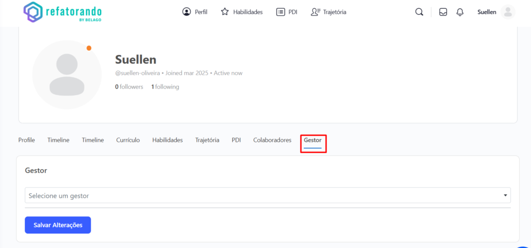The image size is (531, 248).
Task: Click the Suellen username in the top-right header
Action: click(x=486, y=12)
